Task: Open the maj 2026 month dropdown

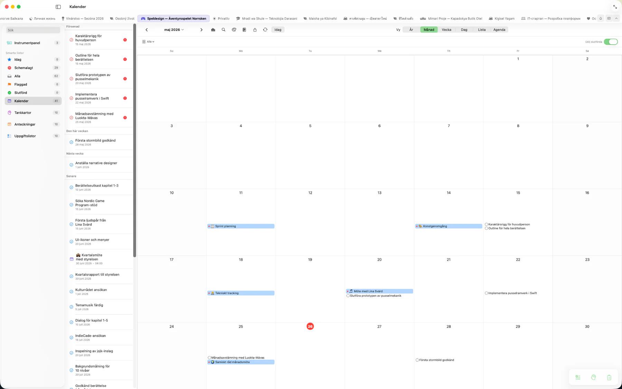Action: coord(174,30)
